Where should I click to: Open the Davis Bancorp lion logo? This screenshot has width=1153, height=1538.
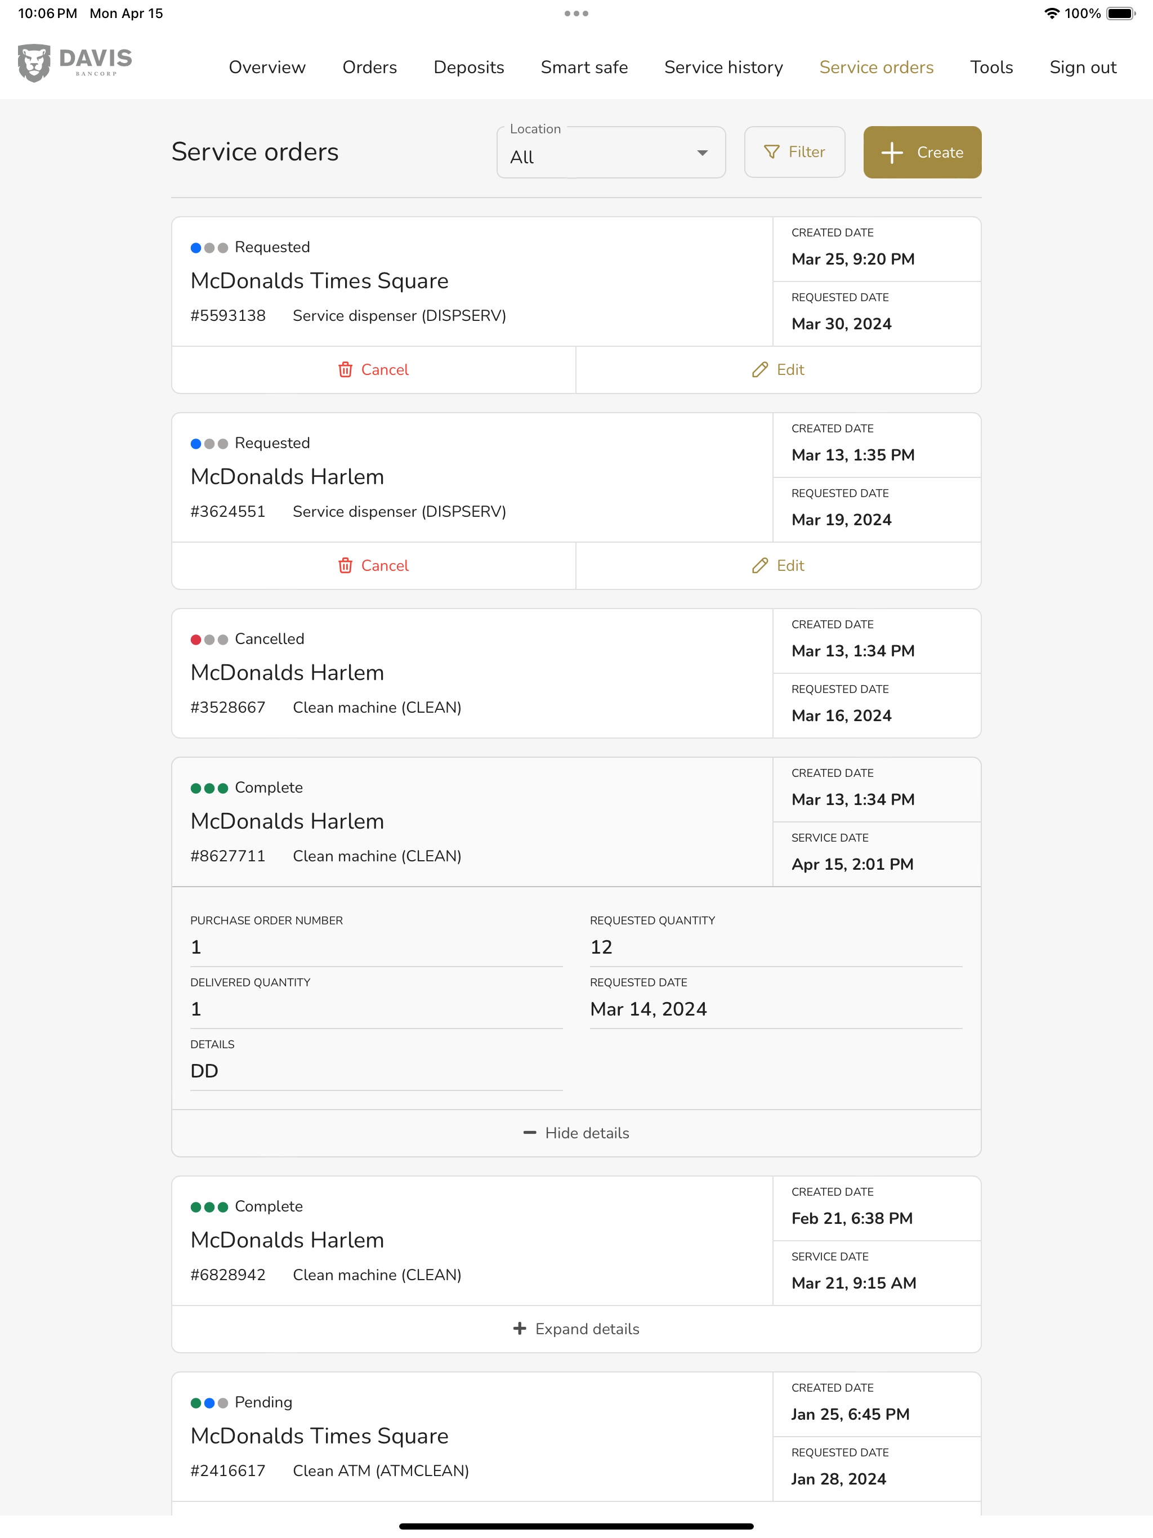click(75, 63)
